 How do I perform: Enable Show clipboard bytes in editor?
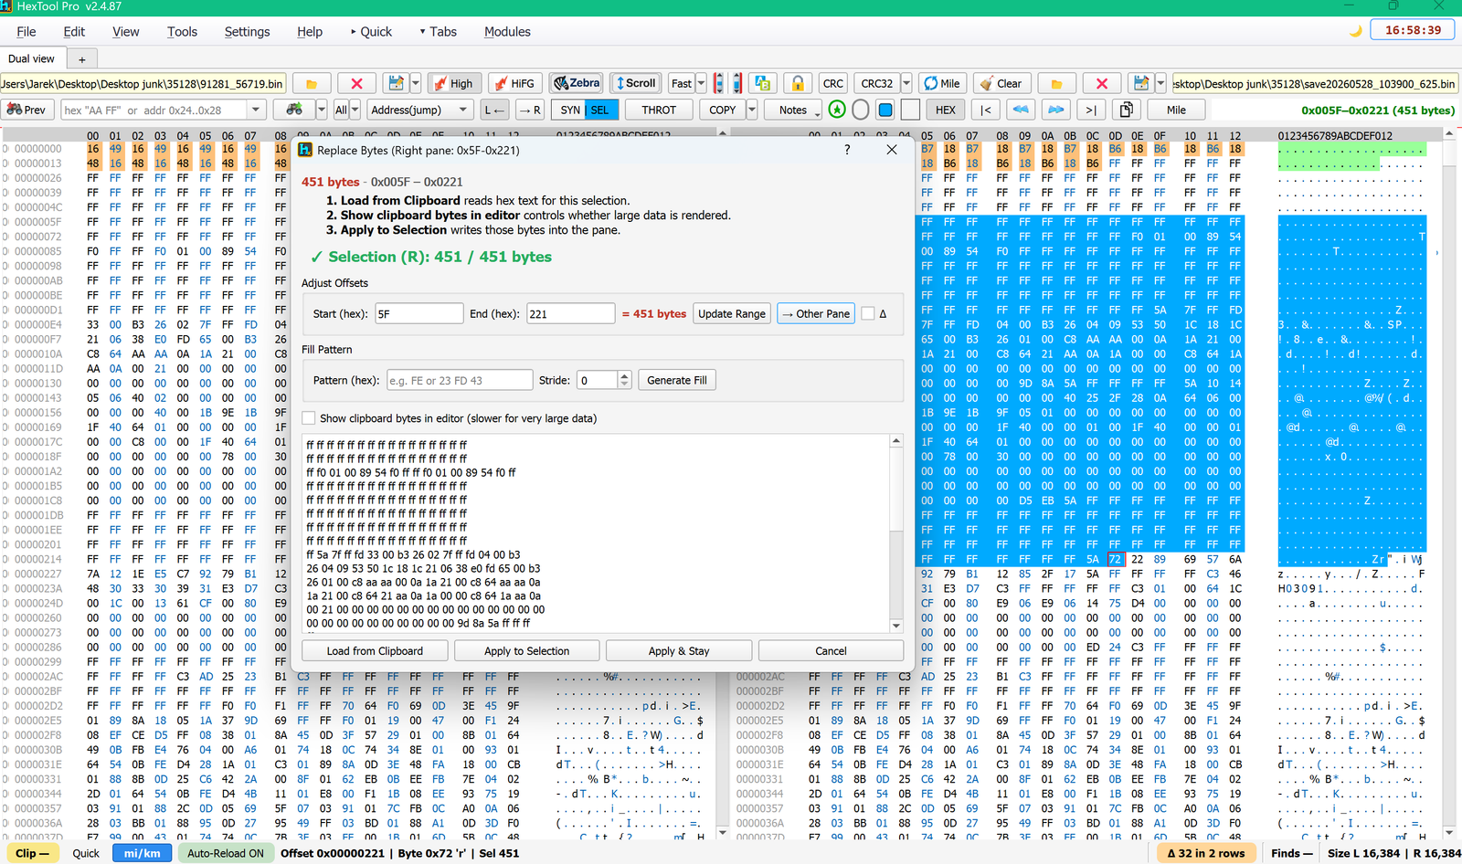309,418
